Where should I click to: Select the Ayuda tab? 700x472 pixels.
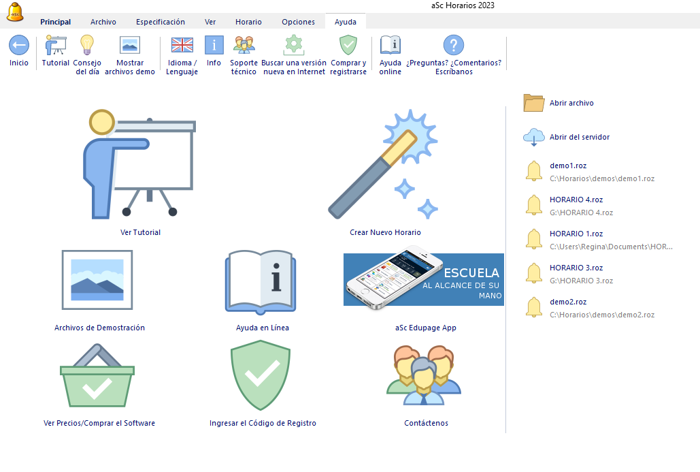(x=346, y=22)
